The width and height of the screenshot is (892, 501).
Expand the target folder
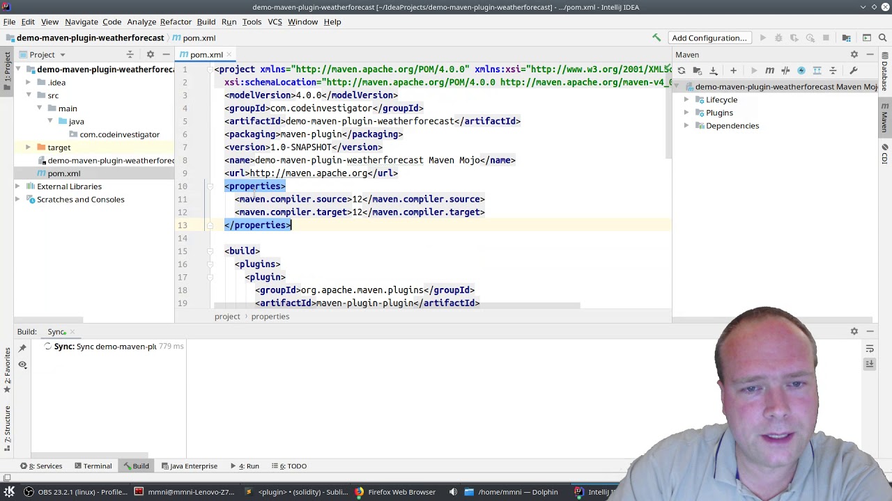pos(28,148)
